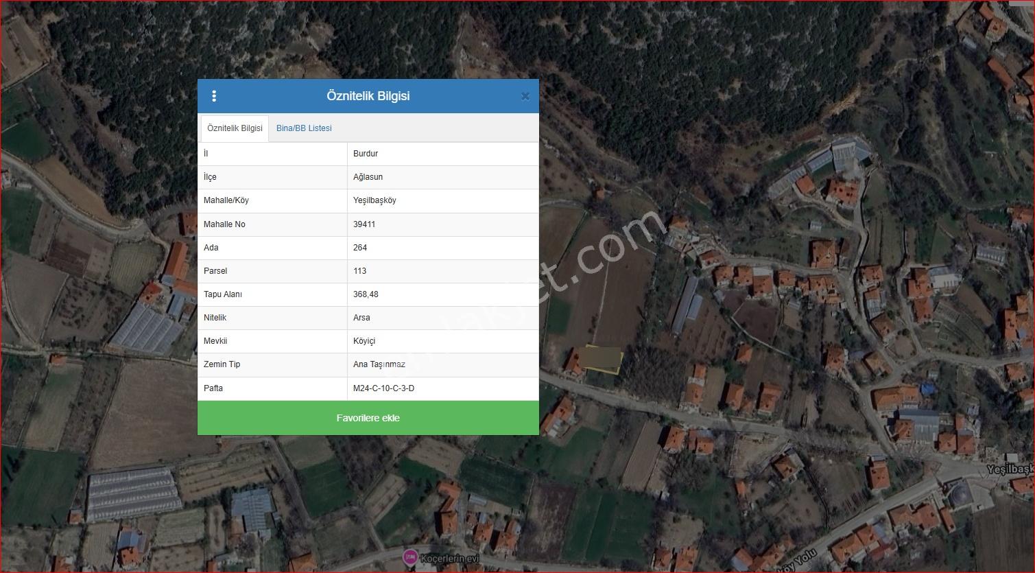The image size is (1035, 573).
Task: Click the 'İl' row label
Action: (x=206, y=154)
